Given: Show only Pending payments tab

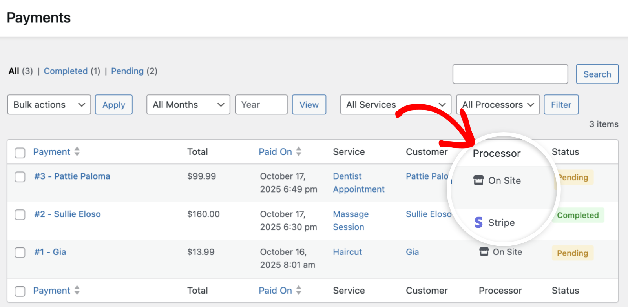Looking at the screenshot, I should (127, 71).
